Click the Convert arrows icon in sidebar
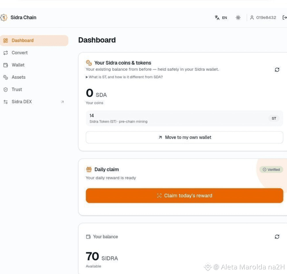287x274 pixels. point(6,53)
